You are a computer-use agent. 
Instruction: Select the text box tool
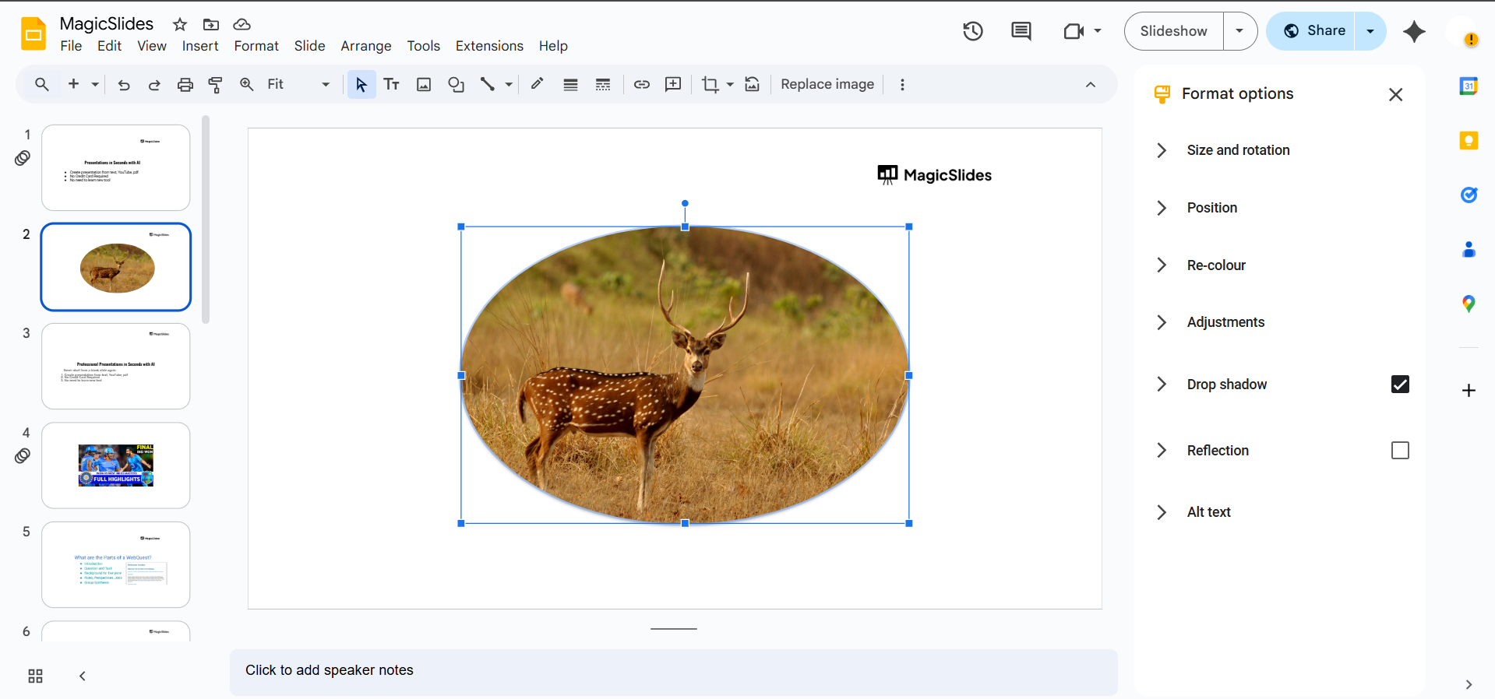(392, 85)
